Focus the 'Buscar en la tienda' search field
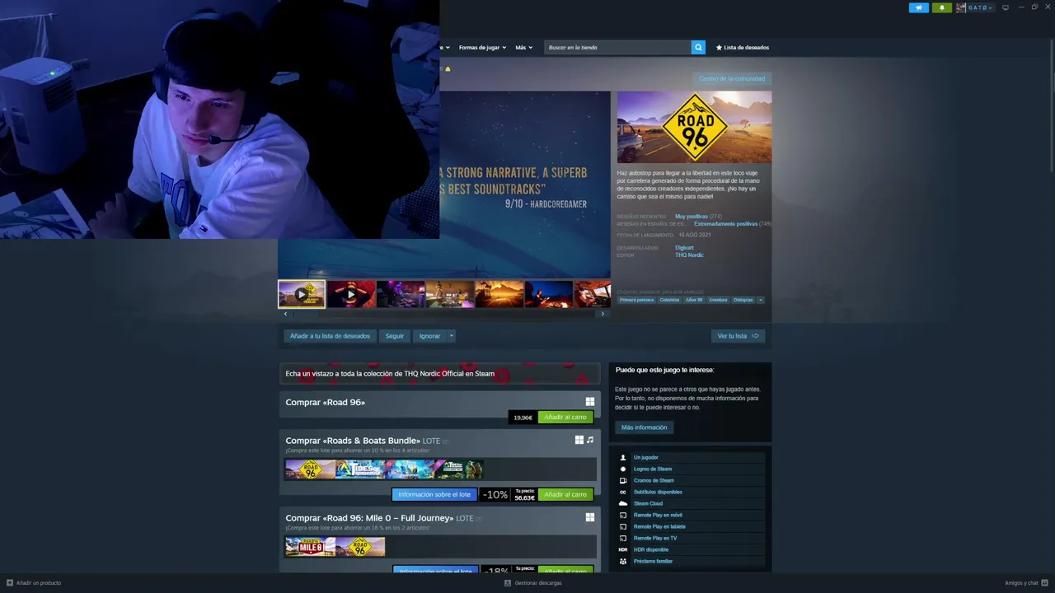The width and height of the screenshot is (1055, 593). 617,48
